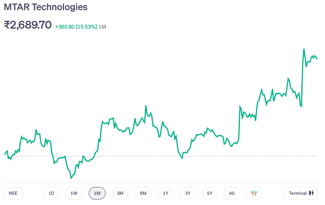This screenshot has height=205, width=325.
Task: Select the 1D time range
Action: click(x=51, y=193)
